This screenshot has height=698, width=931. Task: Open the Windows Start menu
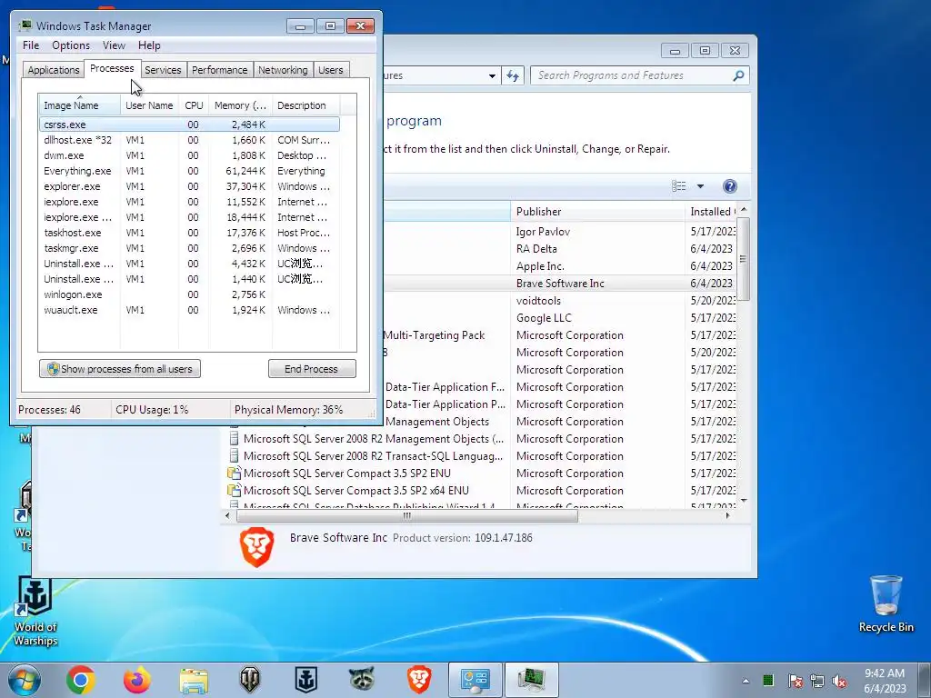coord(25,680)
